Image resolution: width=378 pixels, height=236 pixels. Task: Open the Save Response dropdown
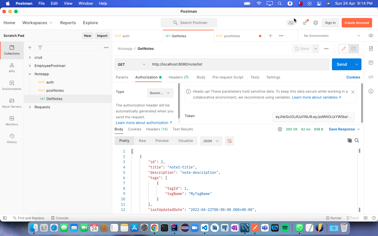pyautogui.click(x=344, y=129)
